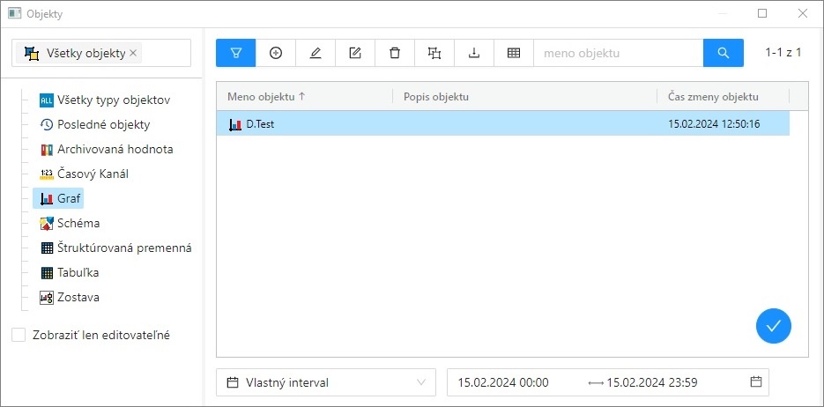Sort by 'Meno objektu' column header

266,97
